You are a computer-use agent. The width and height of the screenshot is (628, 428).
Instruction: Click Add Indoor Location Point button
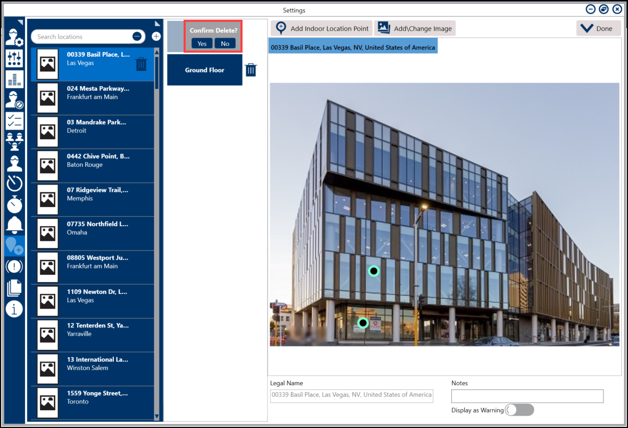tap(322, 29)
